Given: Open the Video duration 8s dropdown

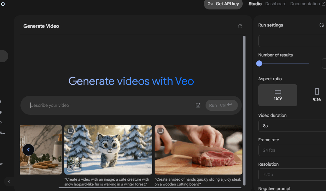Looking at the screenshot, I should [292, 126].
